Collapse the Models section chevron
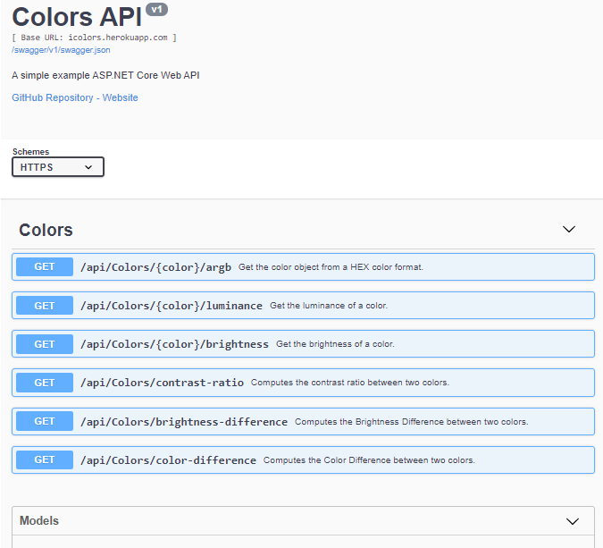The height and width of the screenshot is (548, 603). (573, 521)
